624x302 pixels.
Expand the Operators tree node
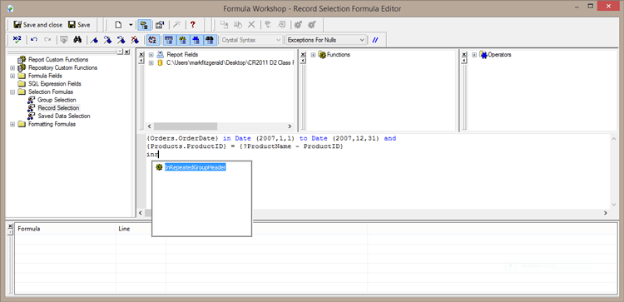click(474, 55)
